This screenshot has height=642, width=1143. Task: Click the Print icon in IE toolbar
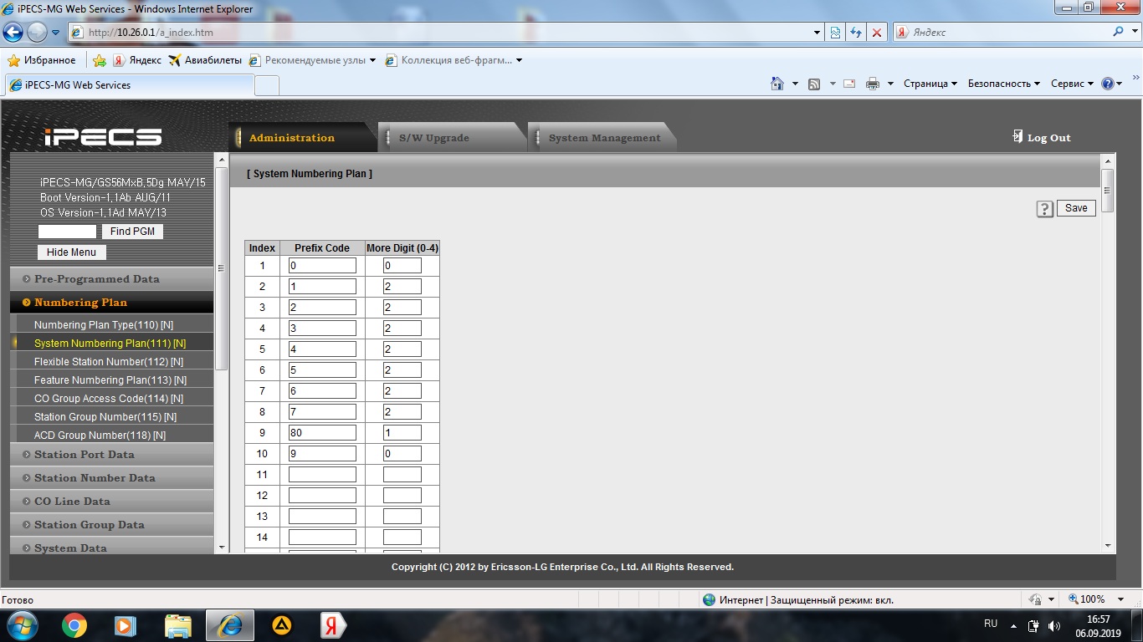pyautogui.click(x=873, y=84)
